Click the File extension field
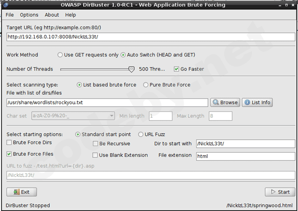Viewport: 298px width, 211px height. coord(245,156)
